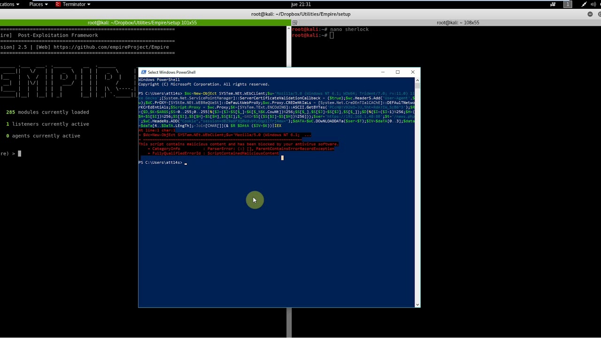601x338 pixels.
Task: Click the screen recorder camera icon
Action: tap(553, 4)
